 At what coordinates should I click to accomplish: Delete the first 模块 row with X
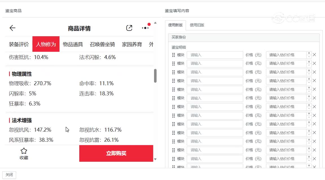click(x=314, y=55)
